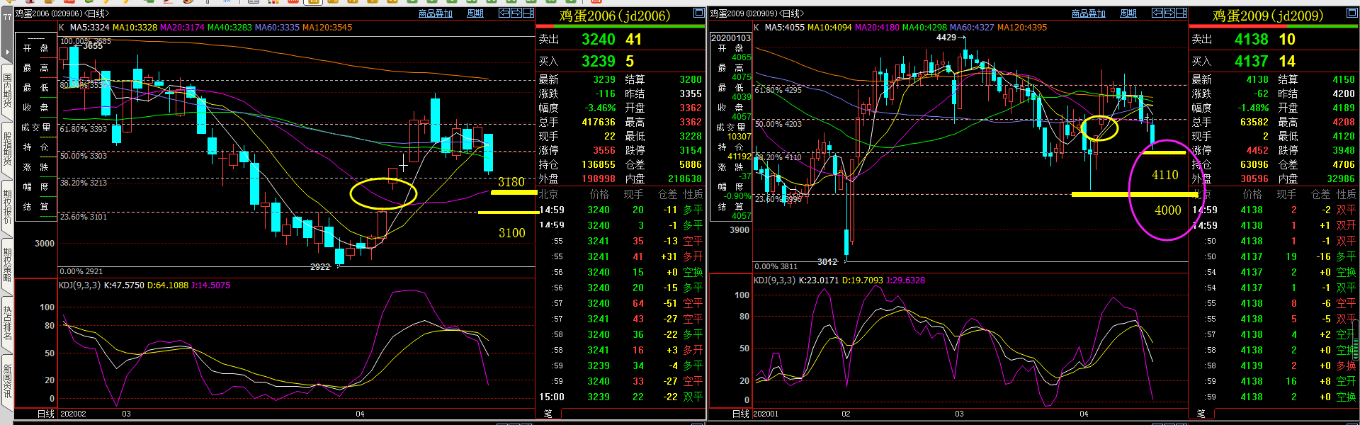Click 性质 column header in jd2006 ticks
The width and height of the screenshot is (1360, 425).
tap(693, 194)
